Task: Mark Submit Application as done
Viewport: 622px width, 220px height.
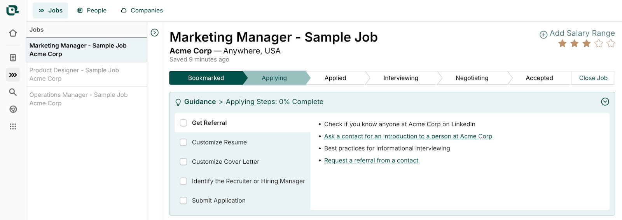Action: [x=183, y=201]
